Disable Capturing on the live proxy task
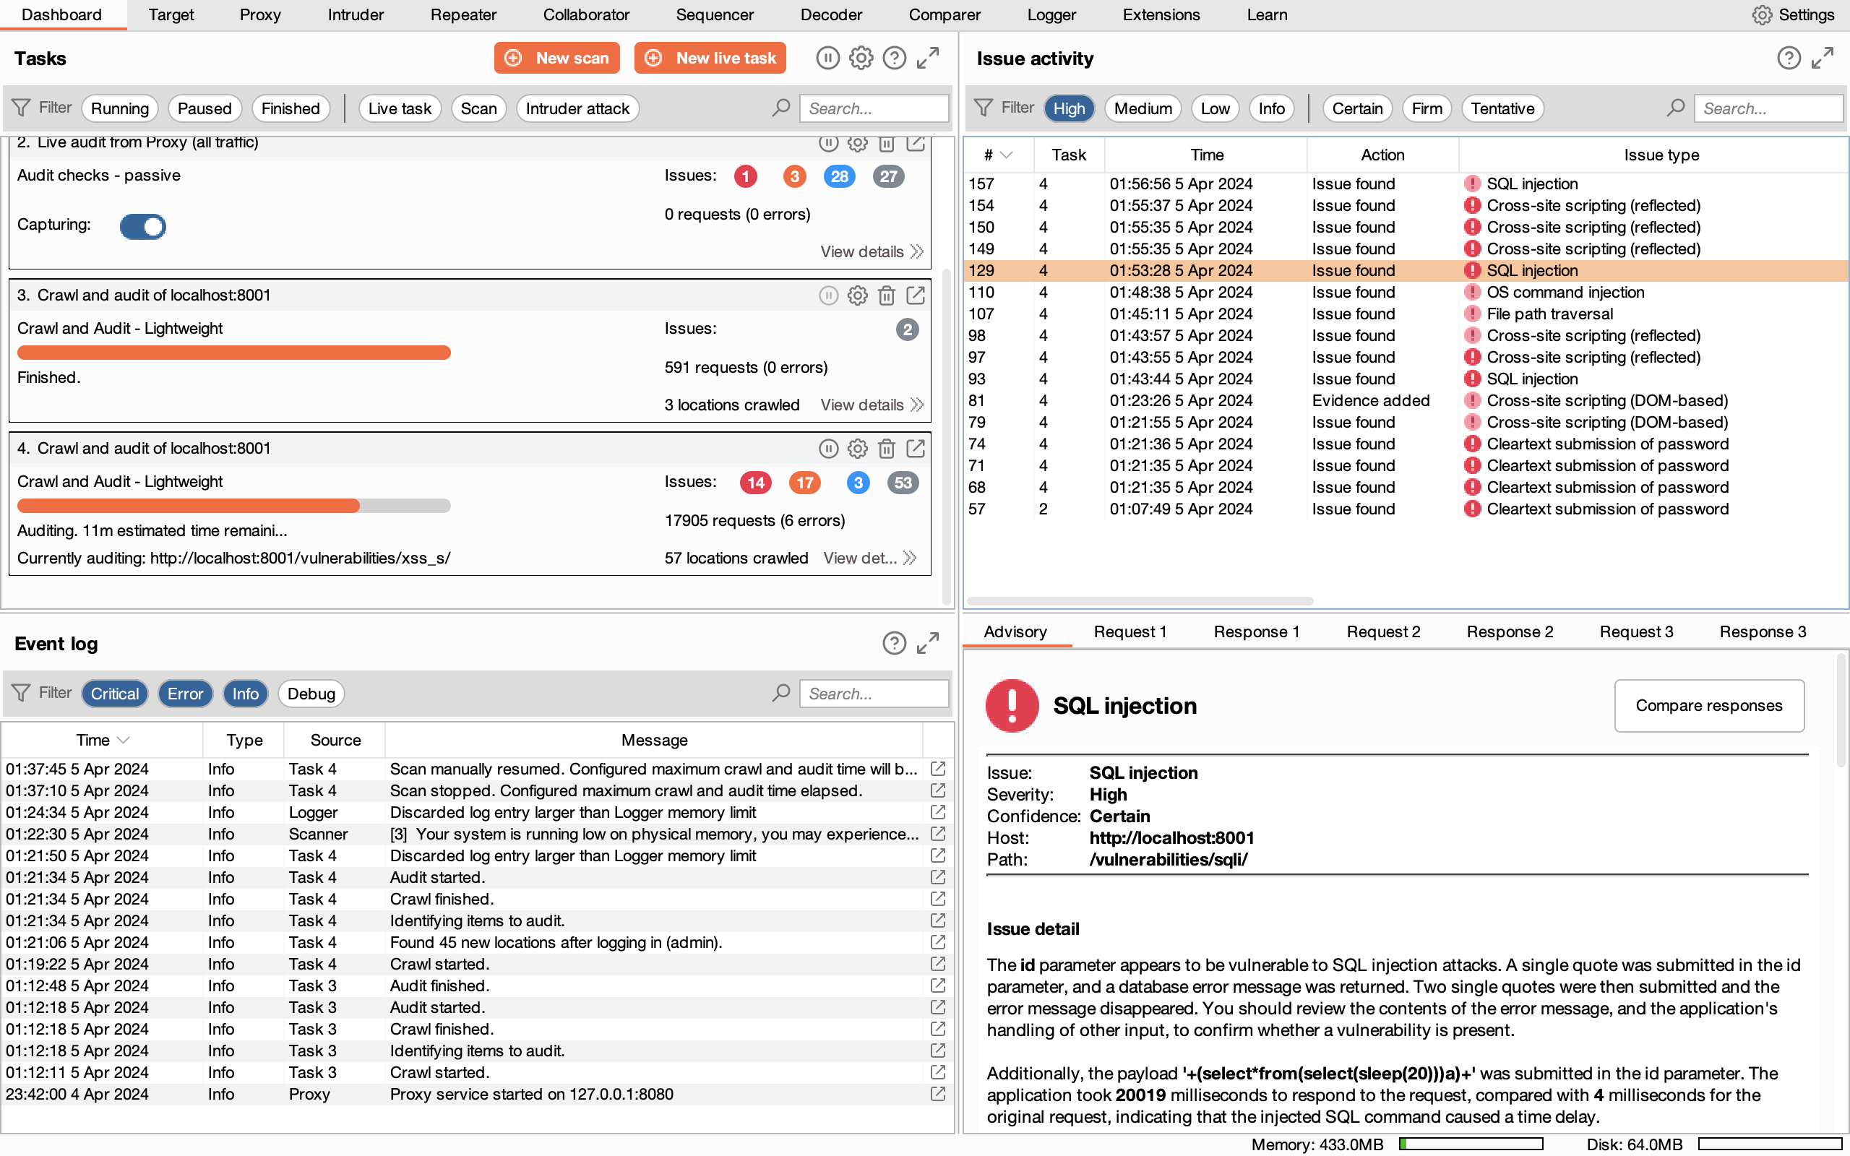The height and width of the screenshot is (1156, 1850). tap(143, 226)
